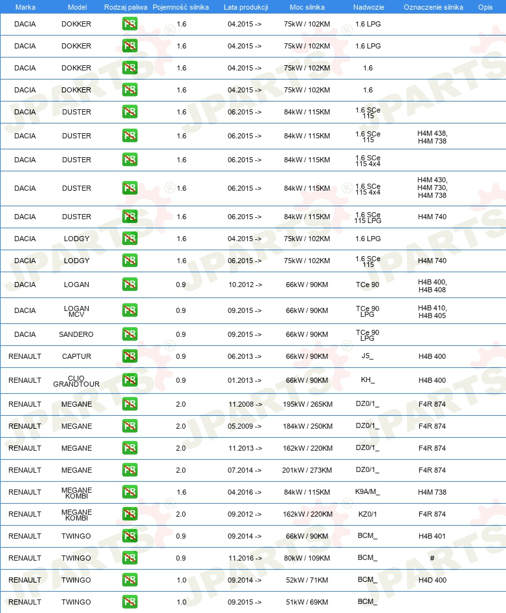
Task: Click the SANDERO model cell
Action: pyautogui.click(x=76, y=334)
